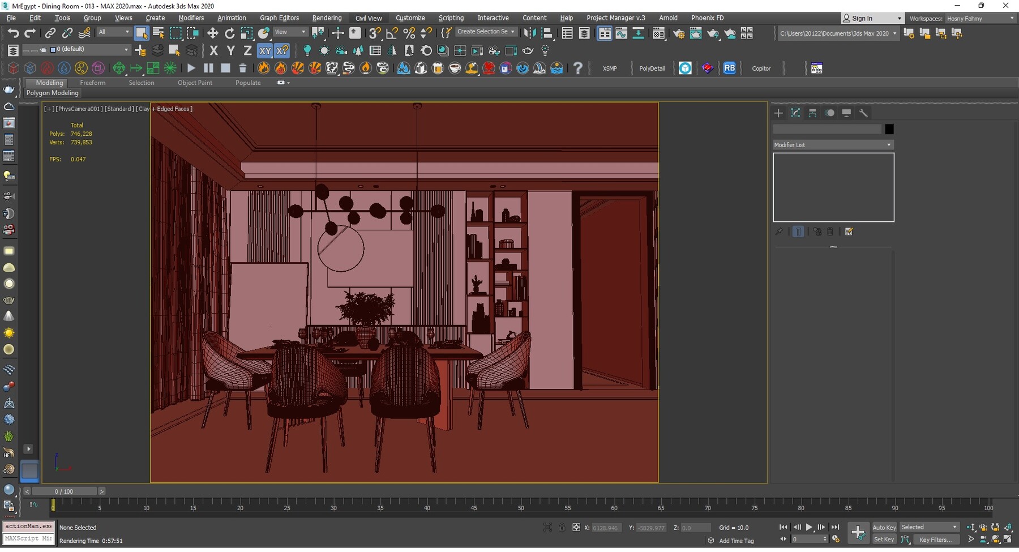Image resolution: width=1019 pixels, height=552 pixels.
Task: Click the Undo icon
Action: click(14, 33)
